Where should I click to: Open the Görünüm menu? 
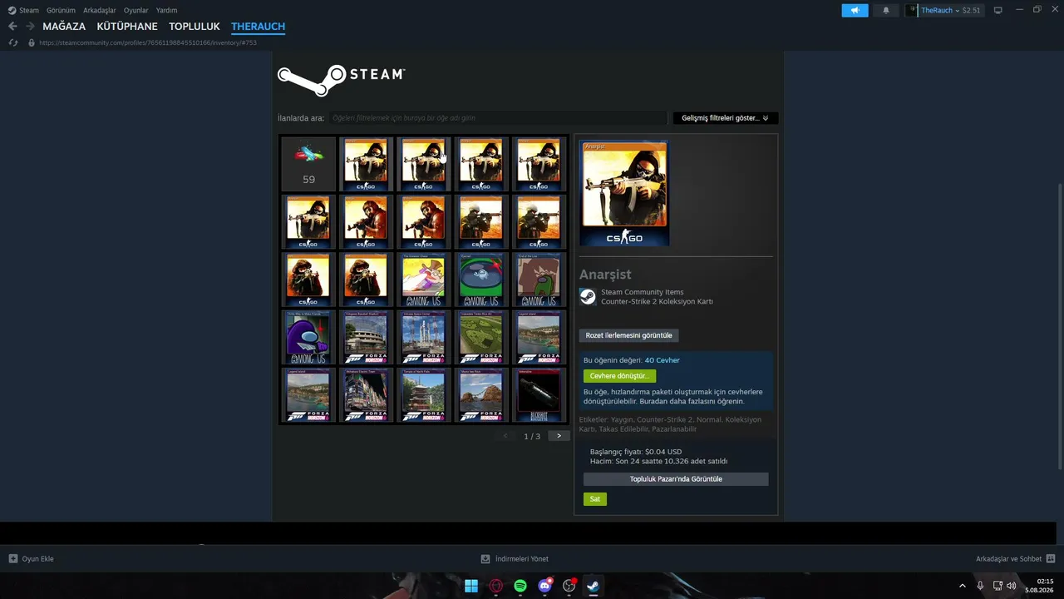[x=62, y=10]
